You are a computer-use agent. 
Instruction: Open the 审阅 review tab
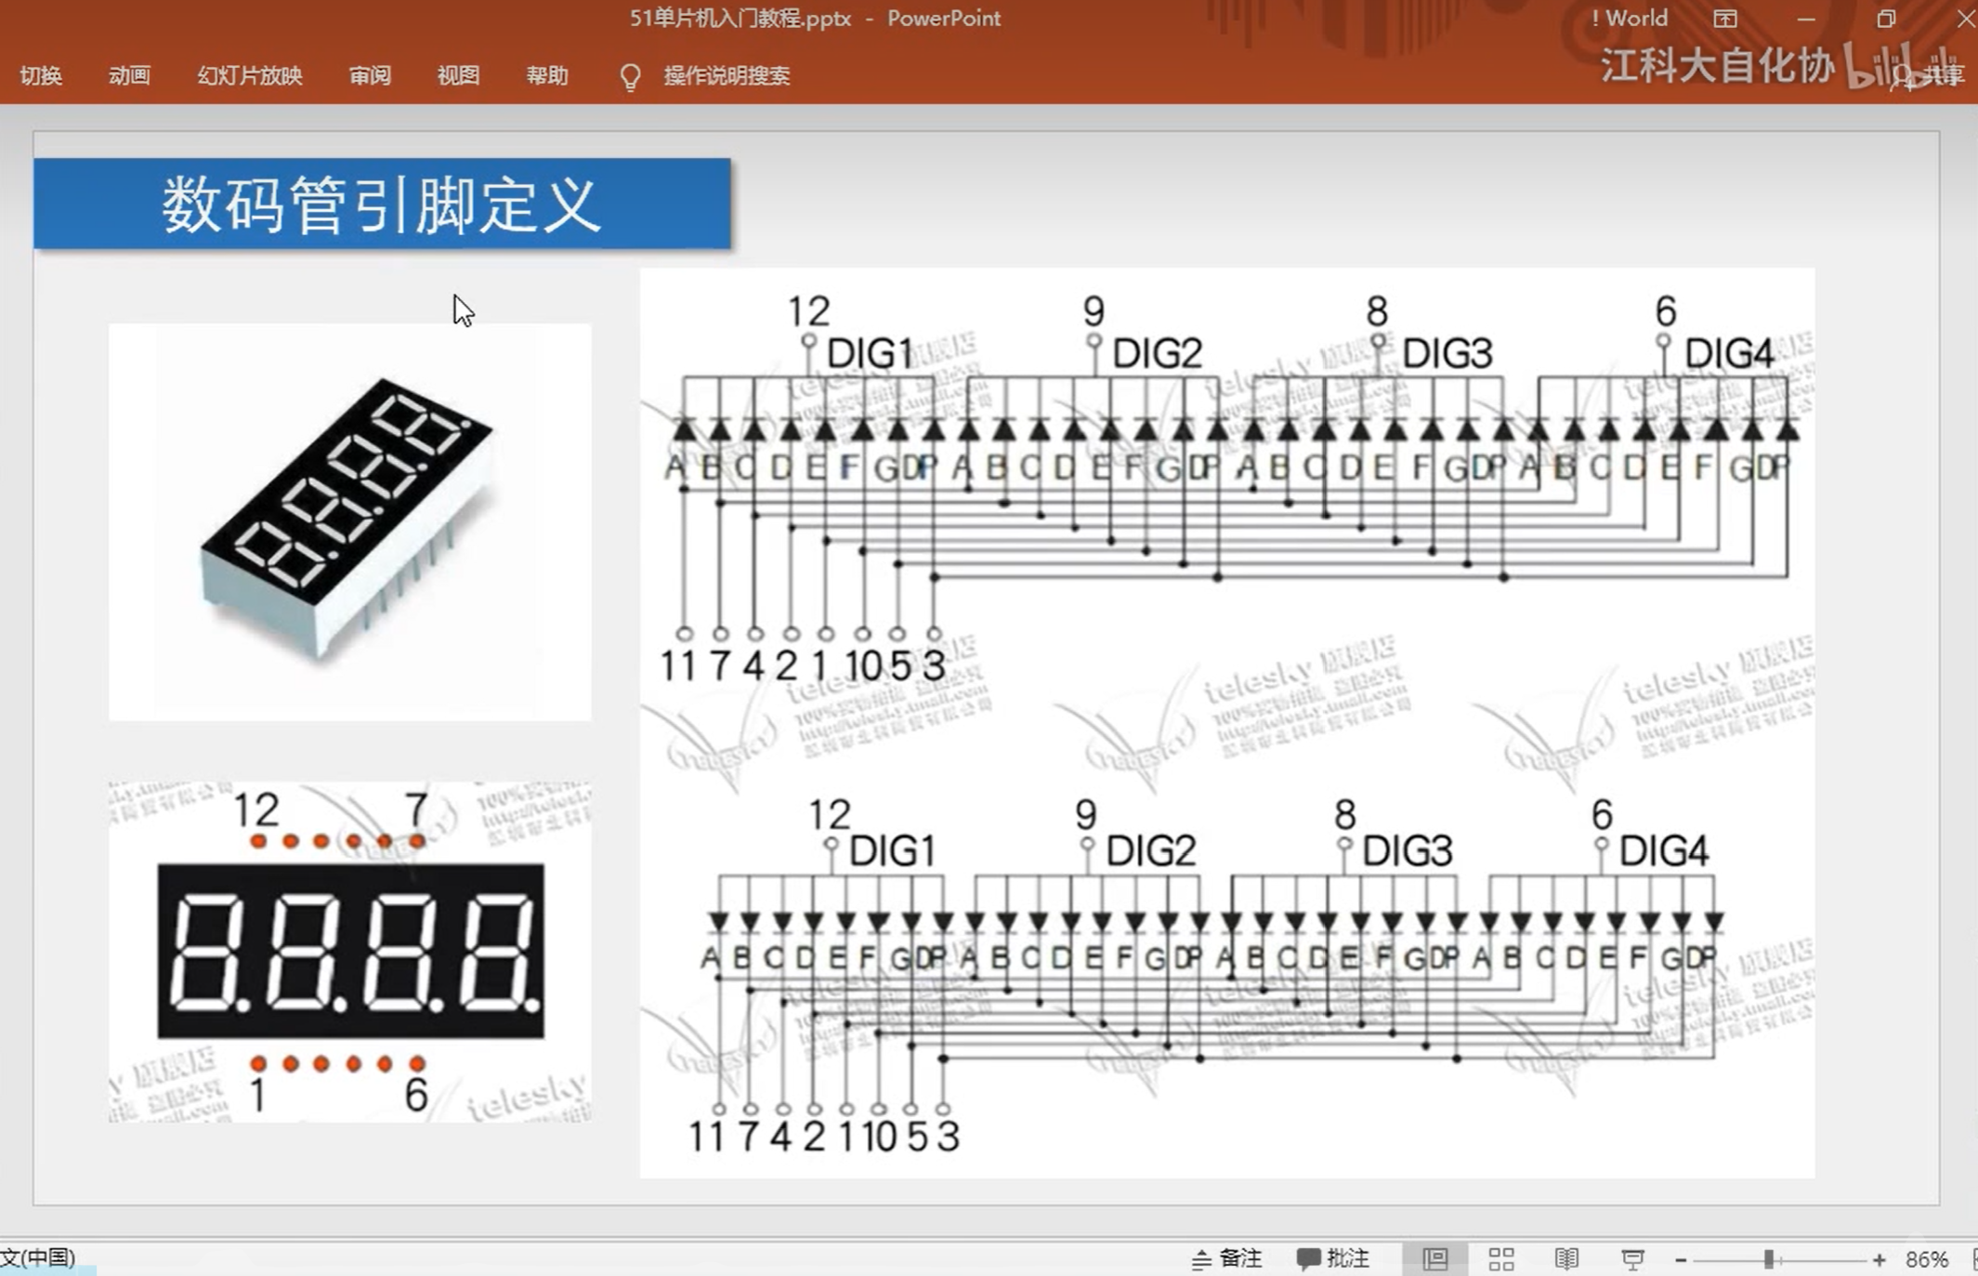(x=370, y=75)
